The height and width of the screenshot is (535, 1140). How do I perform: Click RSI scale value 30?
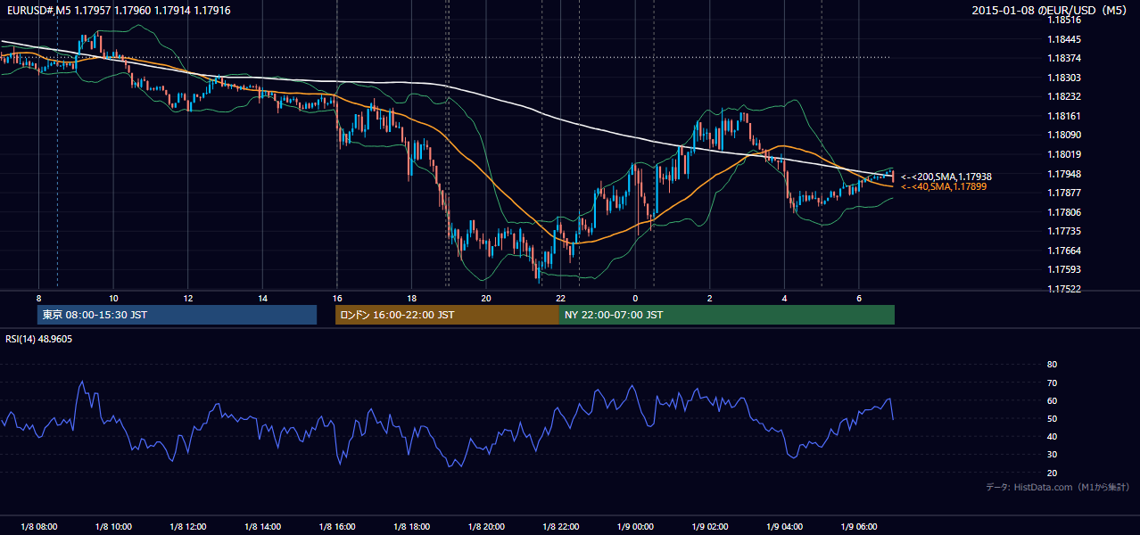pyautogui.click(x=1052, y=454)
